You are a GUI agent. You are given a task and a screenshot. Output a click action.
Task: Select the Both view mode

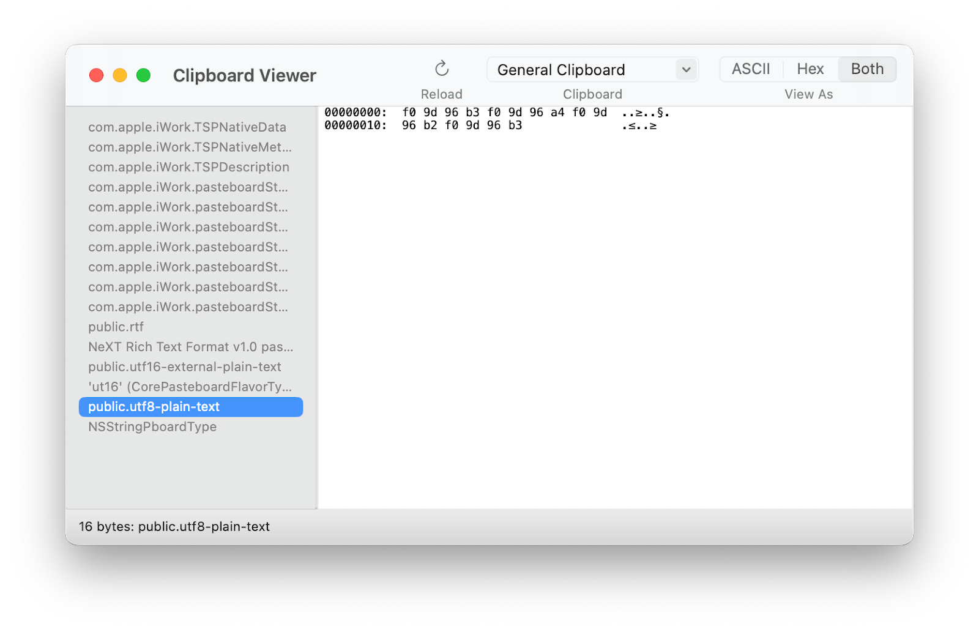tap(866, 69)
